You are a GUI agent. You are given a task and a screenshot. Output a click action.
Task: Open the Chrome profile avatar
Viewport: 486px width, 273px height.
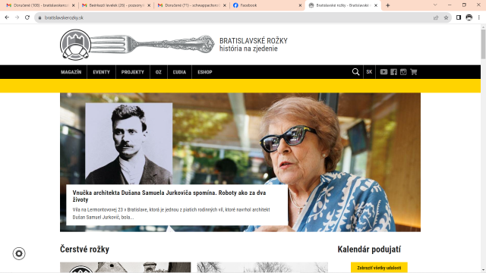pos(469,17)
